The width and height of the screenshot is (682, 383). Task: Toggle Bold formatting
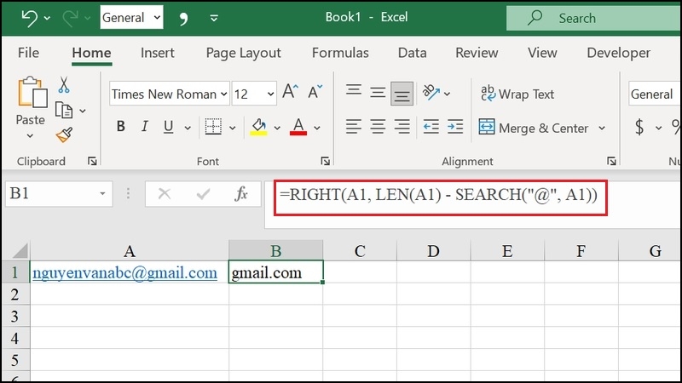(121, 127)
